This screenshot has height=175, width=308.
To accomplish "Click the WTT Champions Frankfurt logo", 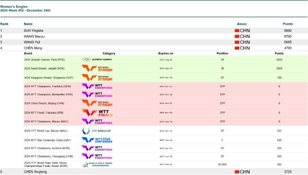I will pos(97,86).
